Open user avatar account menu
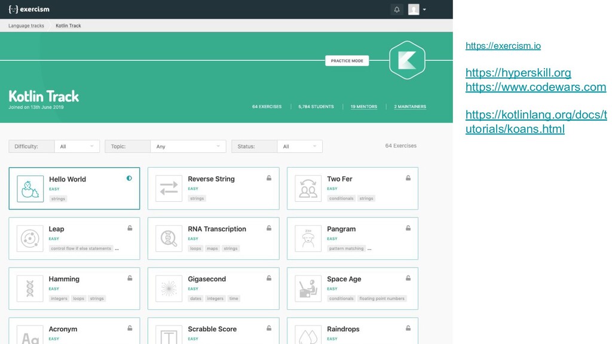Image resolution: width=612 pixels, height=344 pixels. 417,10
